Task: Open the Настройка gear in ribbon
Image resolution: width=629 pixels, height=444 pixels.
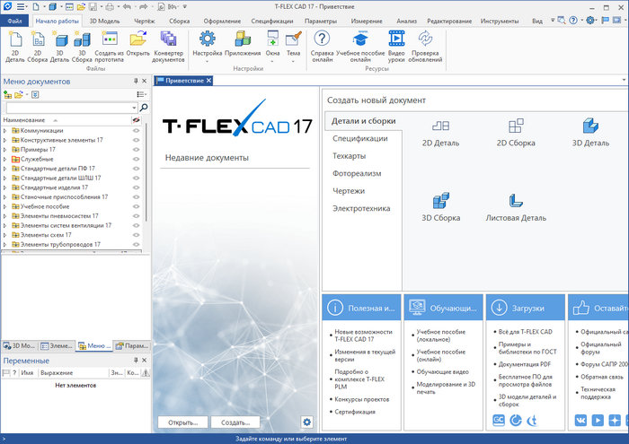Action: 207,47
